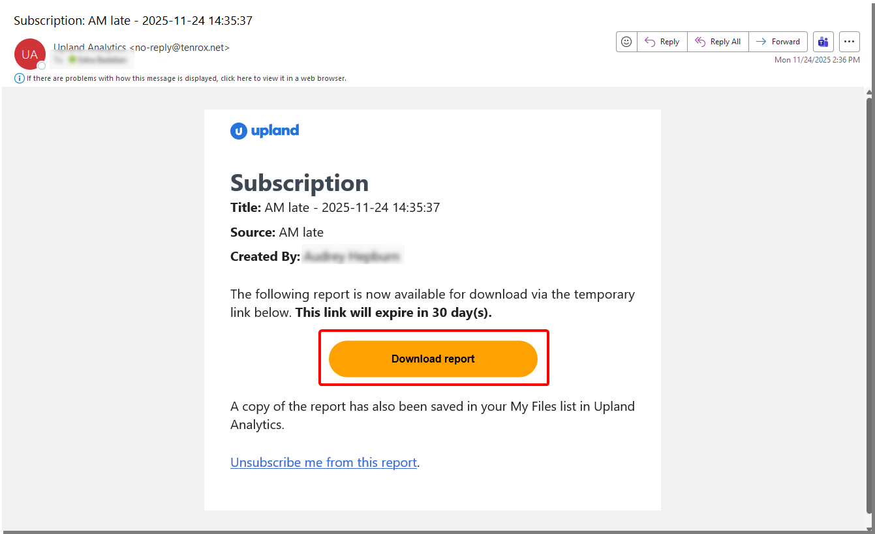Image resolution: width=875 pixels, height=534 pixels.
Task: Click the Mon 11/24/2025 received timestamp
Action: coord(817,60)
